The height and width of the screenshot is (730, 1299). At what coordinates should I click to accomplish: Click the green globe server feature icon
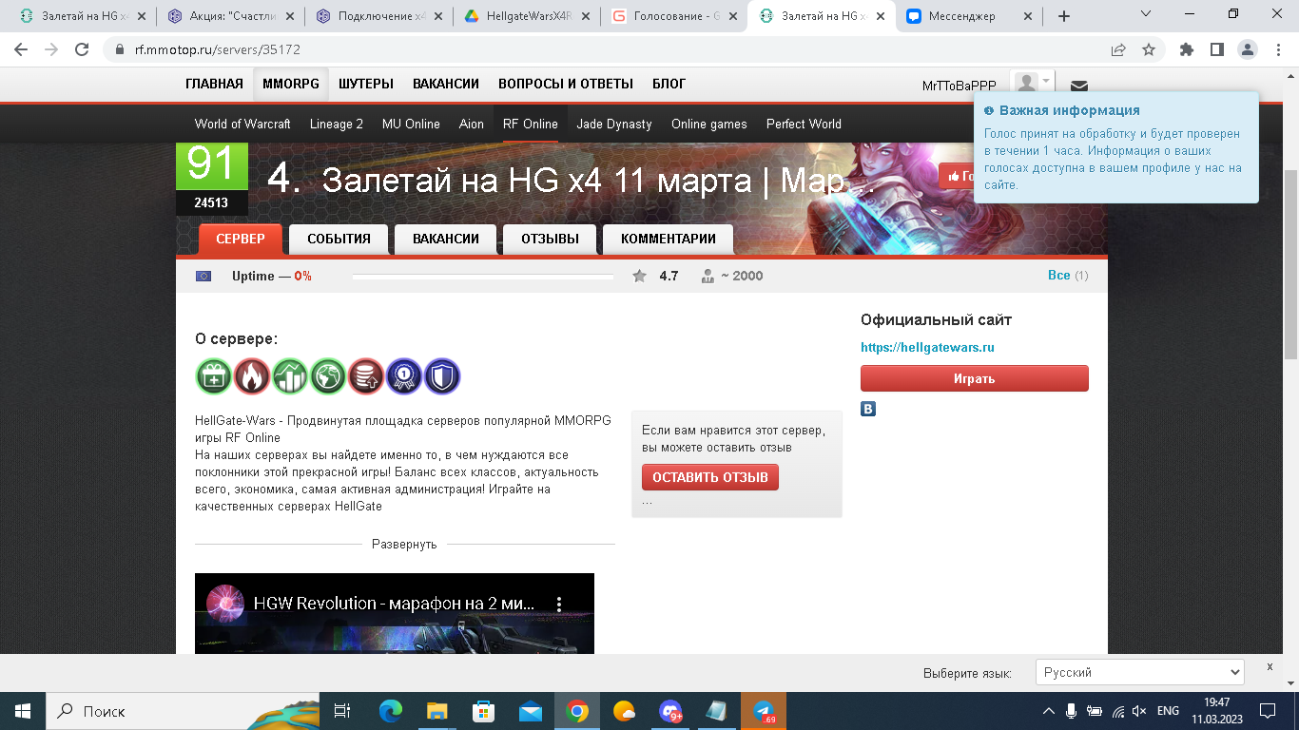[328, 376]
